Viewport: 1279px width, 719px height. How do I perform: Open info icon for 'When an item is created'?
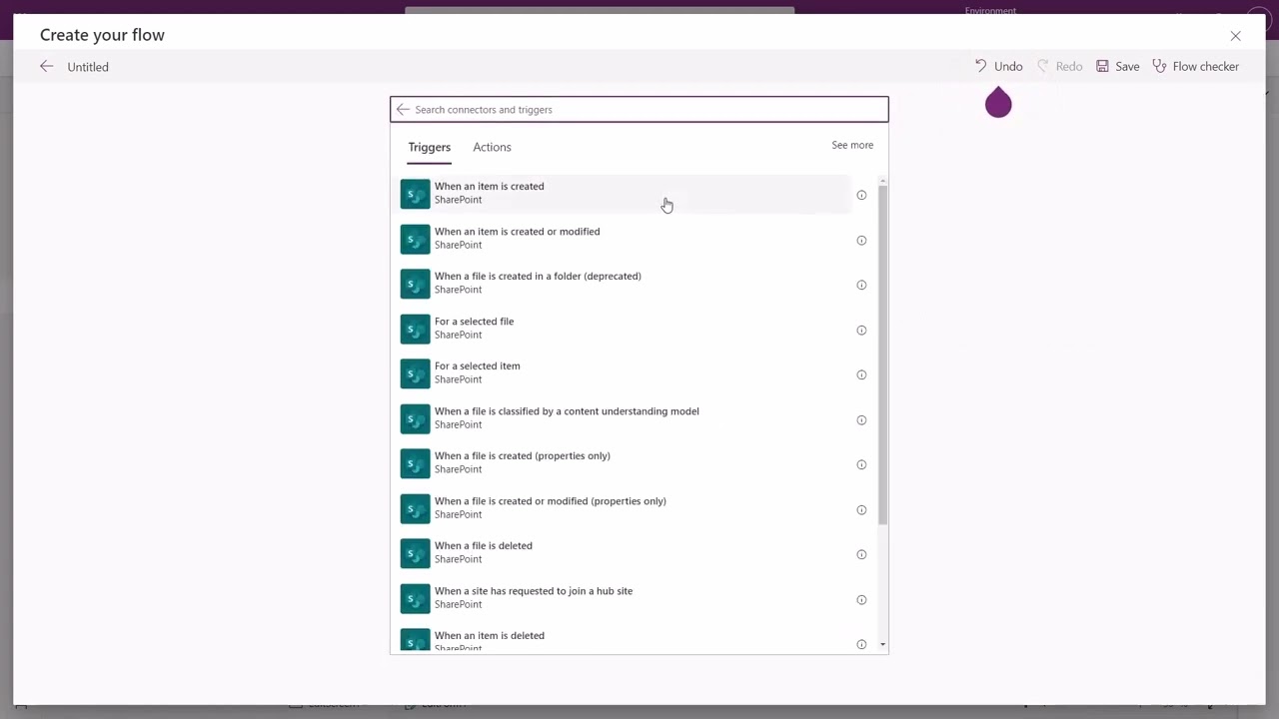click(861, 195)
